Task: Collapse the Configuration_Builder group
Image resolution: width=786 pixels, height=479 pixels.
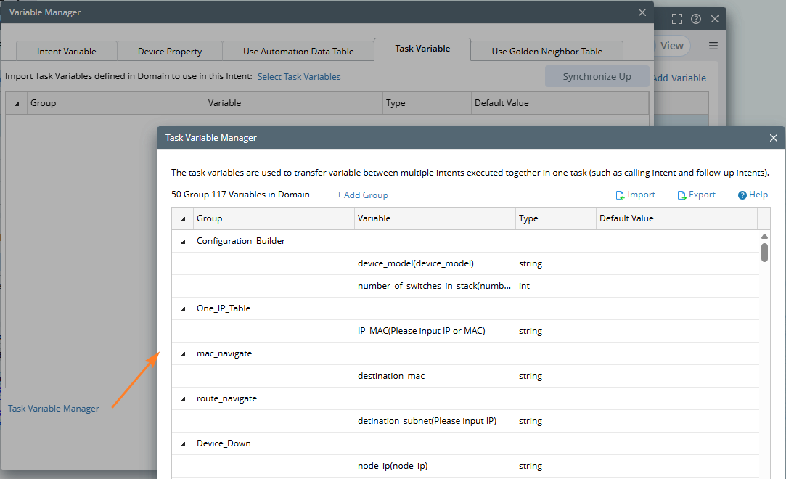Action: coord(183,241)
